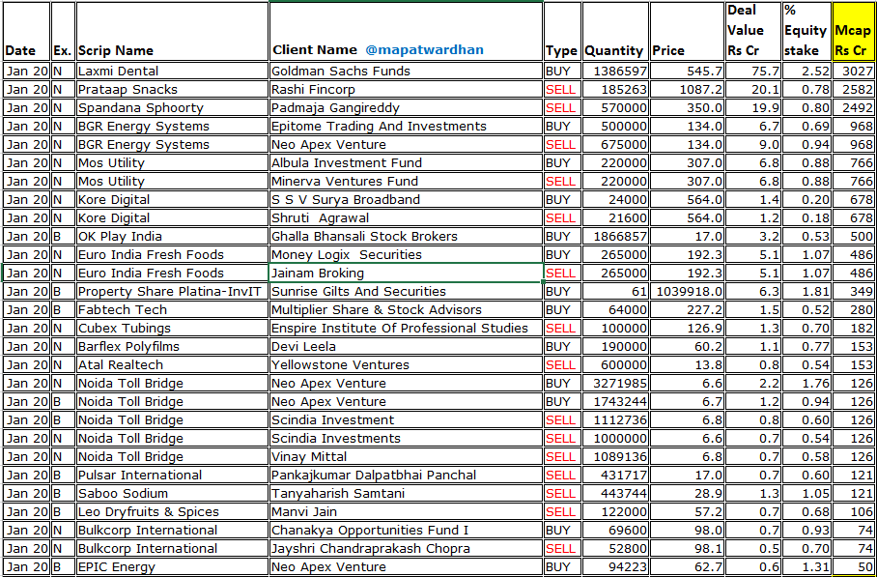877x577 pixels.
Task: Click the 'OK Play India' scrip cell
Action: [172, 236]
